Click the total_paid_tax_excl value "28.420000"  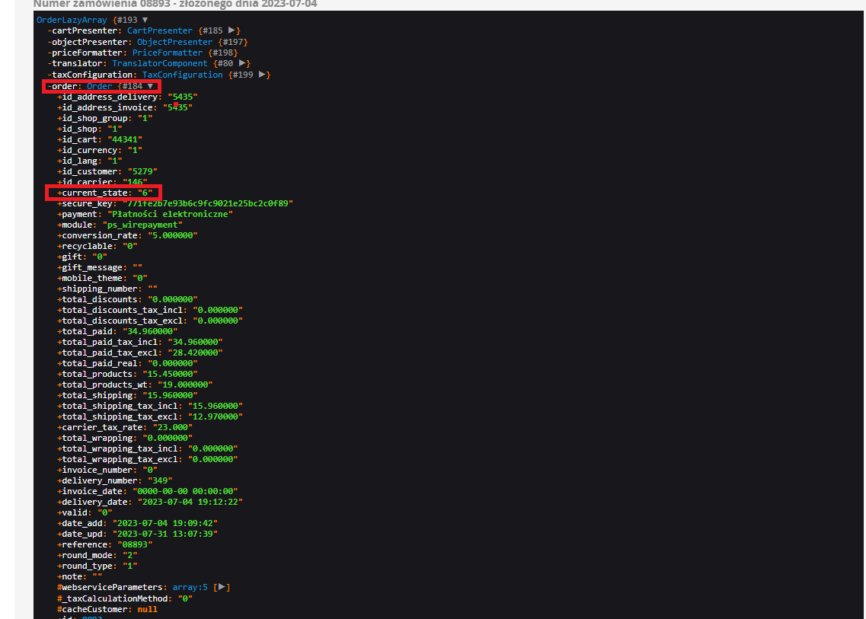pyautogui.click(x=196, y=353)
